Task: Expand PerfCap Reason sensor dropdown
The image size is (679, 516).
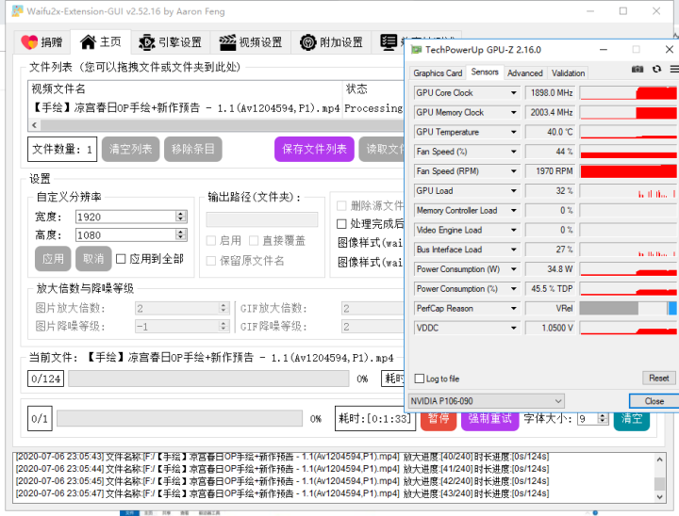Action: pyautogui.click(x=513, y=309)
